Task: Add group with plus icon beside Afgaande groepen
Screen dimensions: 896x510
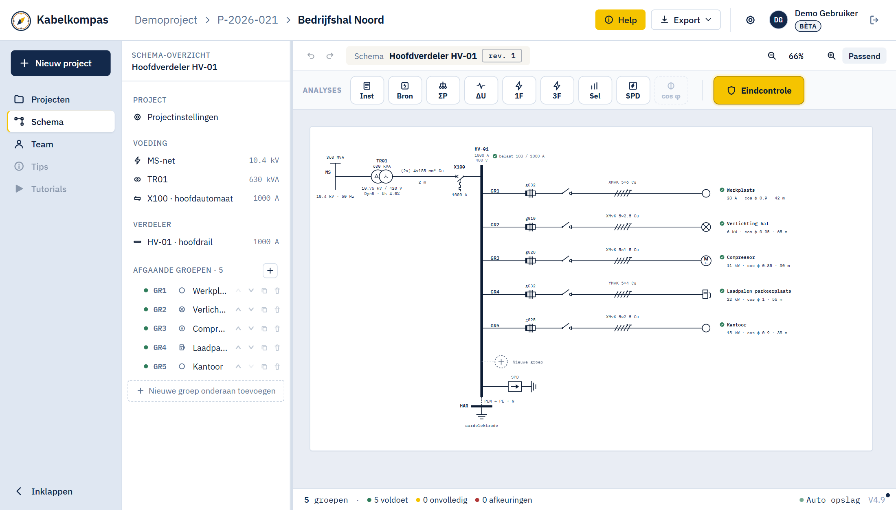Action: (x=270, y=271)
